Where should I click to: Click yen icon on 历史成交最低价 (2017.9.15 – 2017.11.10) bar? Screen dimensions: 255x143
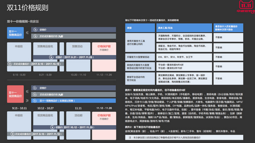[12, 134]
